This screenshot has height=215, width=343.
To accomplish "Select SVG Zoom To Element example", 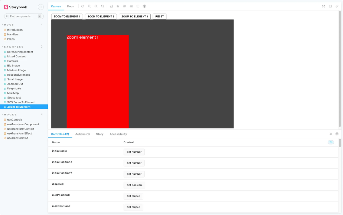I will click(x=21, y=102).
